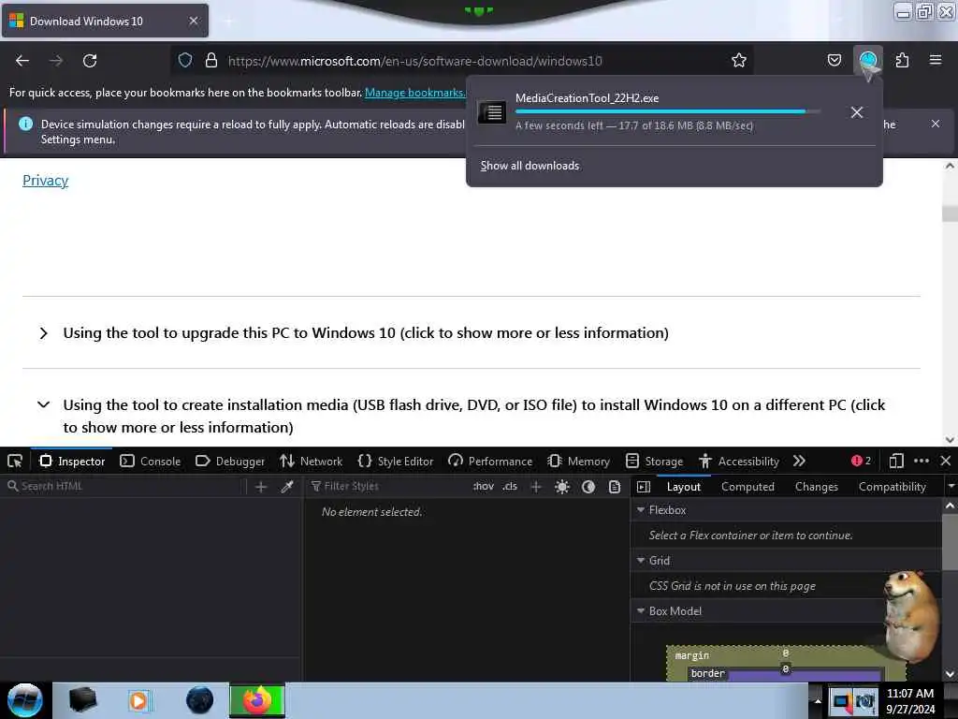This screenshot has height=719, width=958.
Task: Open the site security padlock icon
Action: point(211,60)
